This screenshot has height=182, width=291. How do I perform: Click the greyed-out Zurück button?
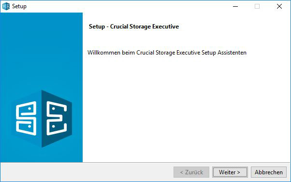[191, 172]
